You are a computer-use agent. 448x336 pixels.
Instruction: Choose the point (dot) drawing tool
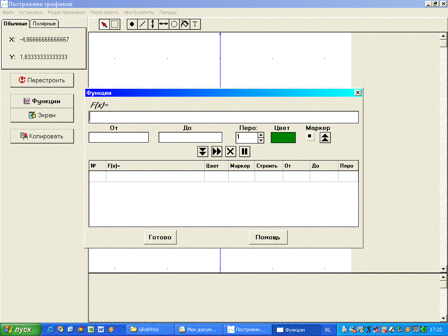(x=132, y=24)
